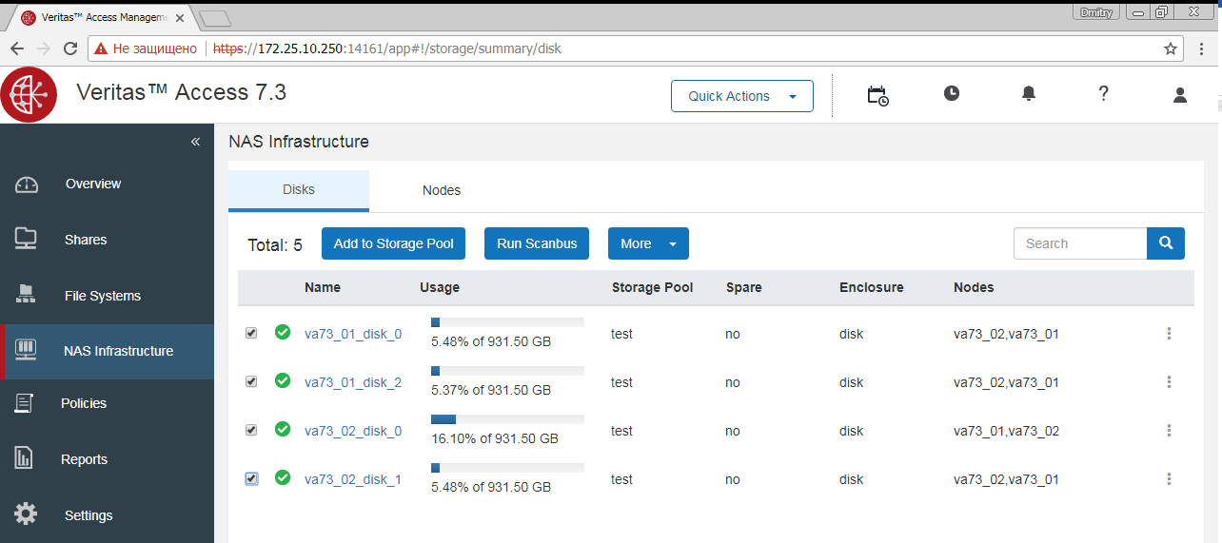Uncheck the va73_02_disk_1 checkbox
Image resolution: width=1222 pixels, height=543 pixels.
click(x=251, y=478)
